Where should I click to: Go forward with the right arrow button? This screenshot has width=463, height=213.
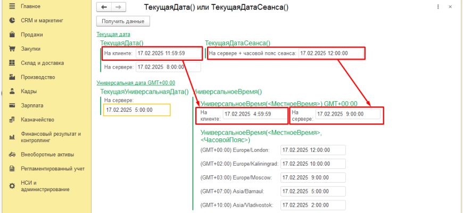click(118, 7)
